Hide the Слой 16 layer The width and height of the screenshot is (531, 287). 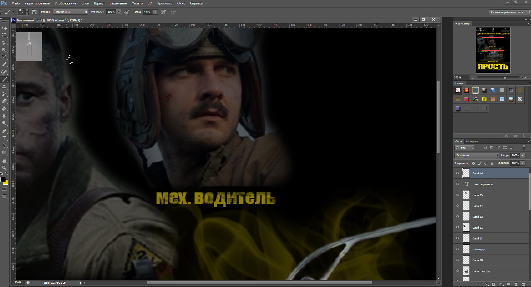[x=458, y=173]
